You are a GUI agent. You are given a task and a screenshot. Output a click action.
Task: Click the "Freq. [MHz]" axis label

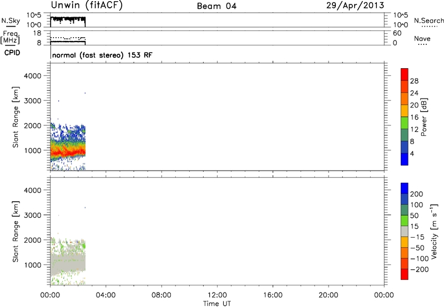[10, 37]
